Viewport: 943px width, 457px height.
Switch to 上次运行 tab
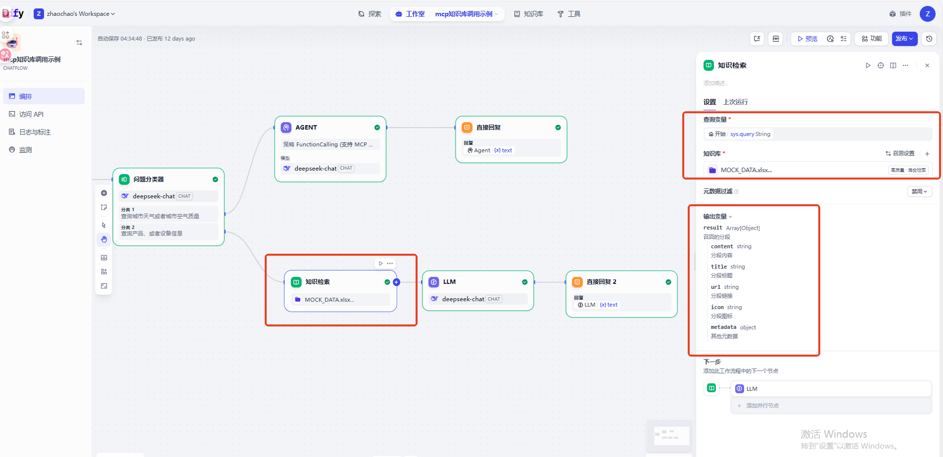click(x=735, y=102)
